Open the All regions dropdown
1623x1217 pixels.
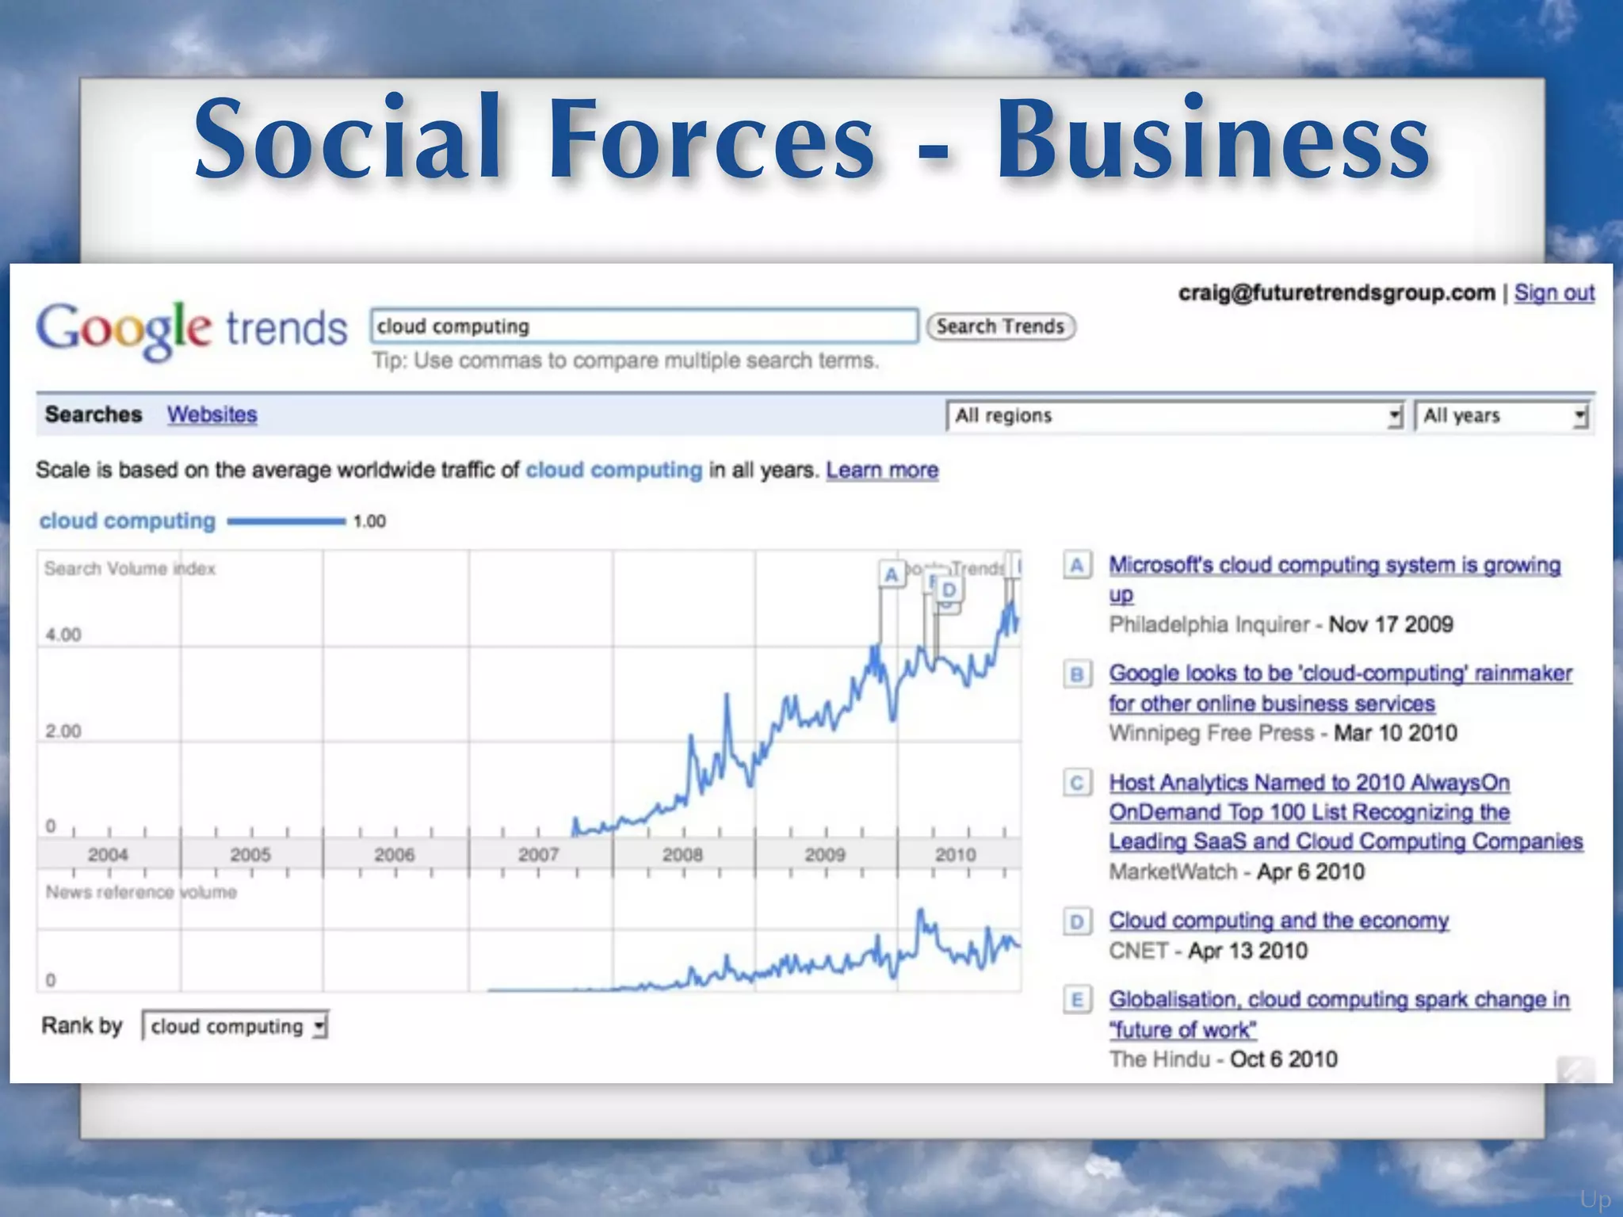pos(1174,416)
